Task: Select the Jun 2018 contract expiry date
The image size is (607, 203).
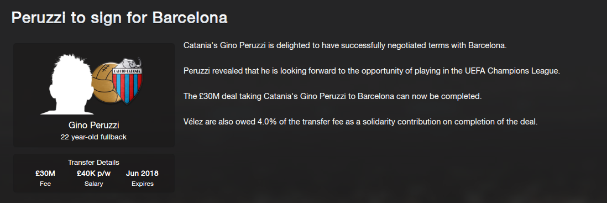Action: click(142, 174)
